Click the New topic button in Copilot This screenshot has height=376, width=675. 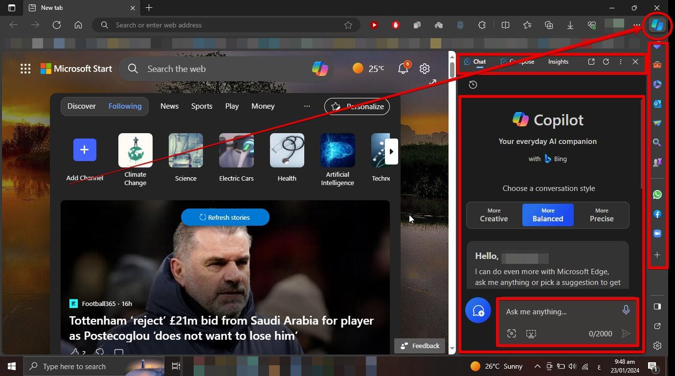[x=478, y=310]
